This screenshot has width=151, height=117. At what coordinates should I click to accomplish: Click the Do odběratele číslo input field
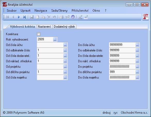122,50
